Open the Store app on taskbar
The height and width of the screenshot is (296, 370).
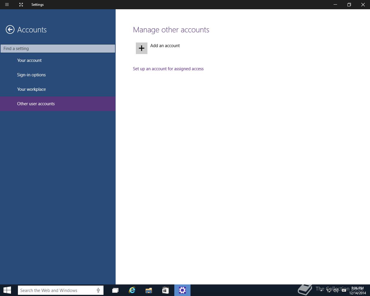pyautogui.click(x=165, y=290)
